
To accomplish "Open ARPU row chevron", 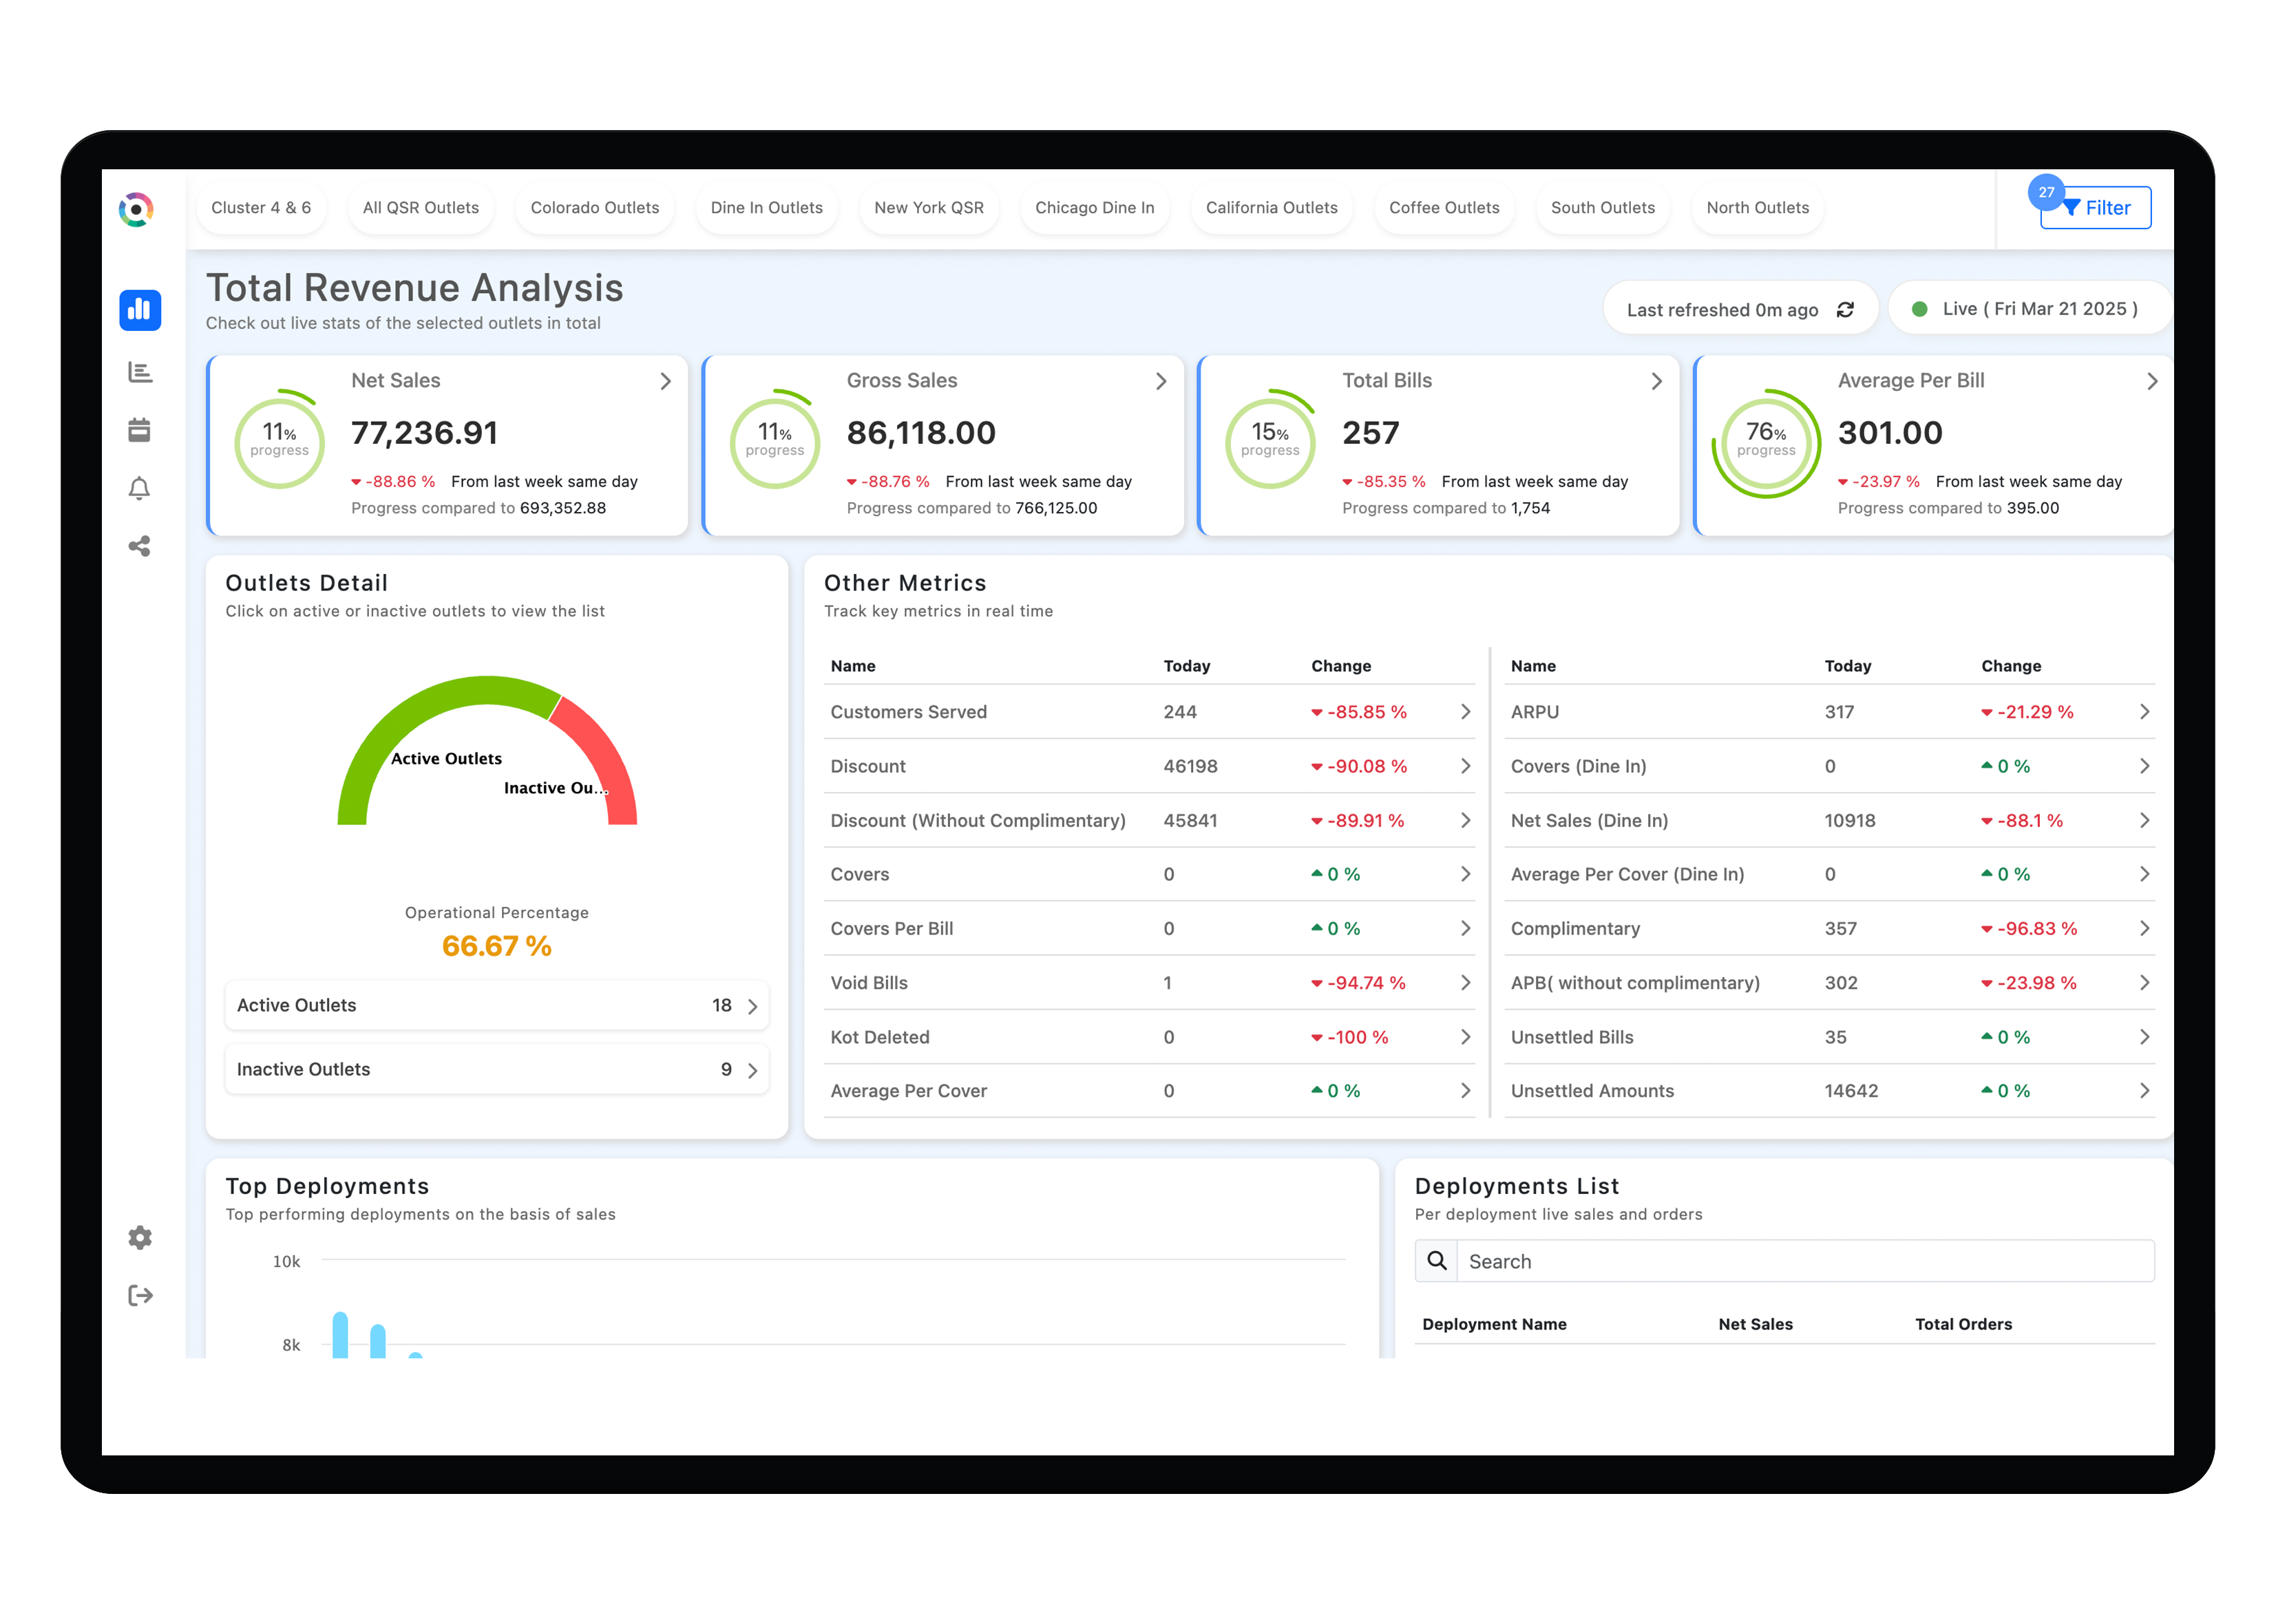I will coord(2144,711).
